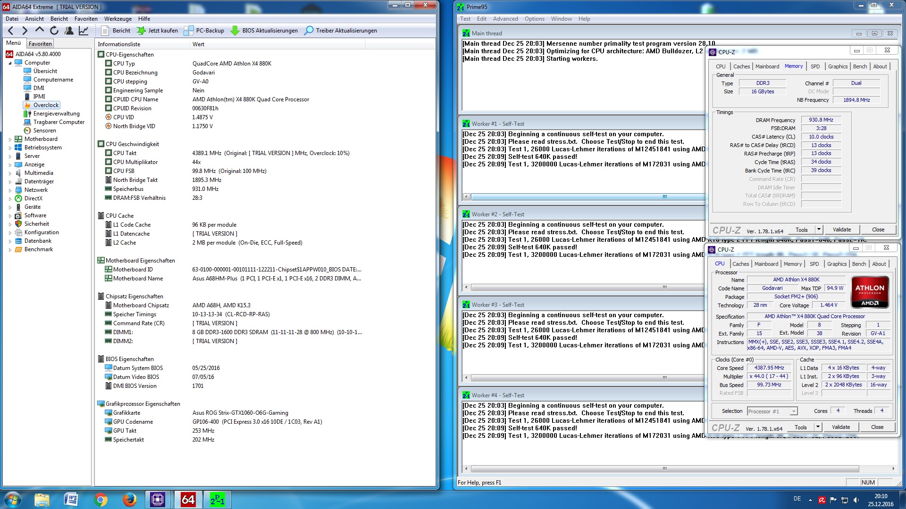Click the AIDA64 back navigation arrow

(x=11, y=31)
